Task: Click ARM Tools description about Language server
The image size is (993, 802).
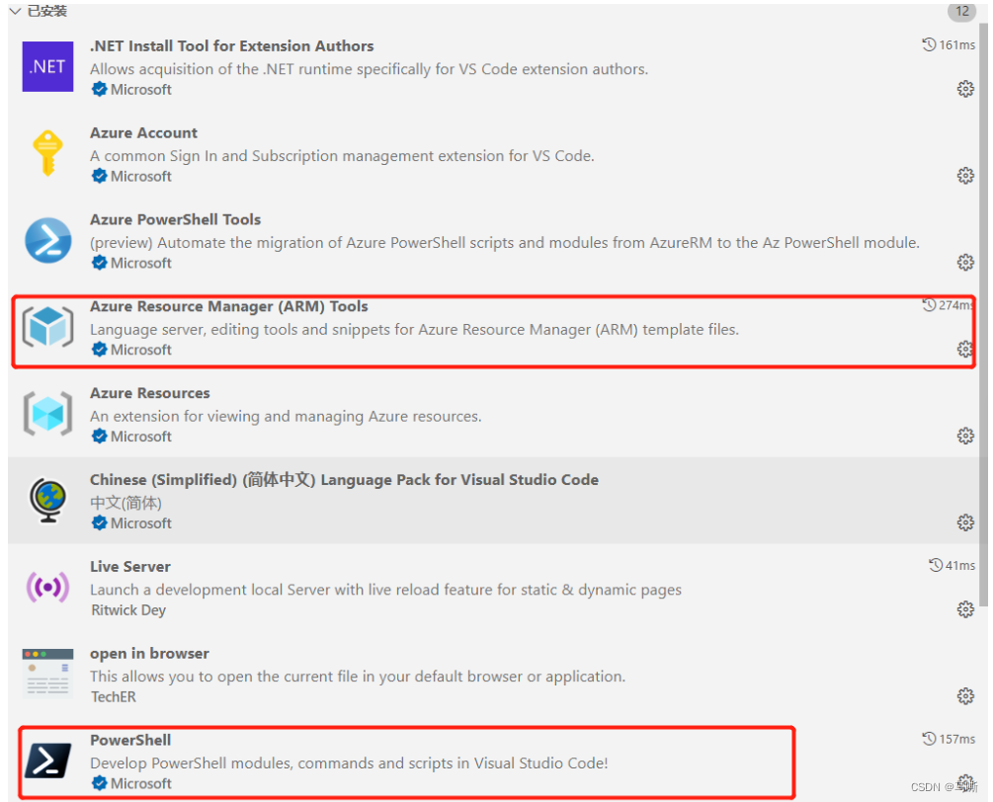Action: 414,330
